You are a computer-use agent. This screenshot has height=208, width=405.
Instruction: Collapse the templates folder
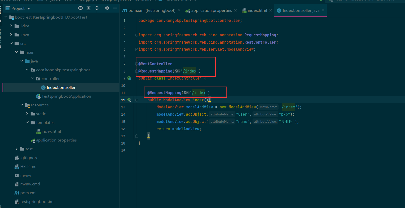[x=27, y=122]
